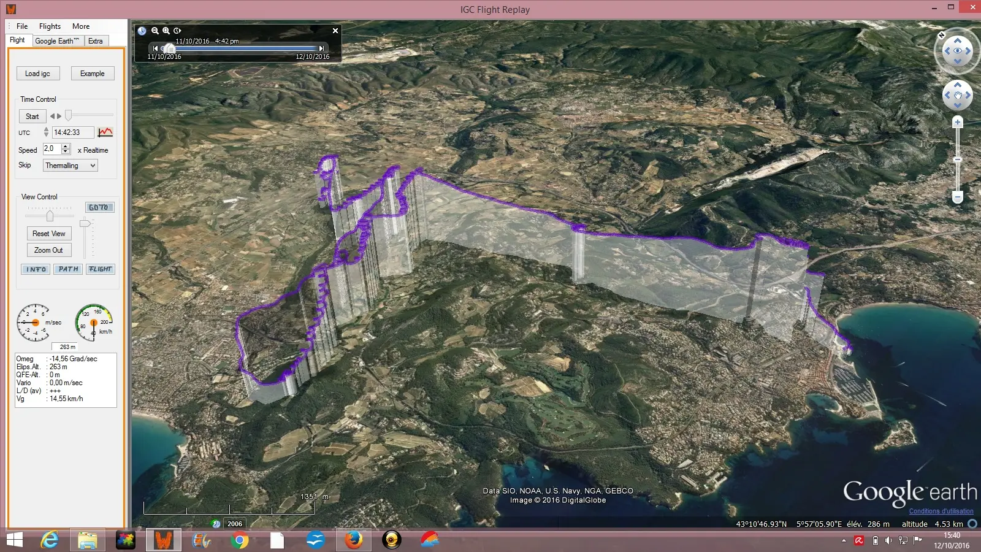981x552 pixels.
Task: Look down with the eye control
Action: 958,61
